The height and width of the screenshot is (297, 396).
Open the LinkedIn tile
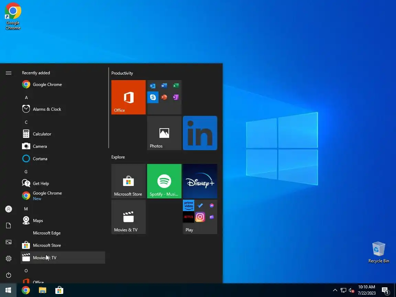click(200, 133)
